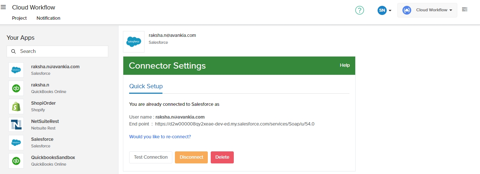The height and width of the screenshot is (174, 480).
Task: Click the SN user avatar
Action: pyautogui.click(x=382, y=10)
